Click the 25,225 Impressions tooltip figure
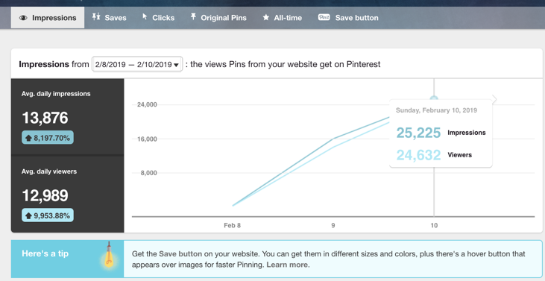The width and height of the screenshot is (545, 281). 418,133
